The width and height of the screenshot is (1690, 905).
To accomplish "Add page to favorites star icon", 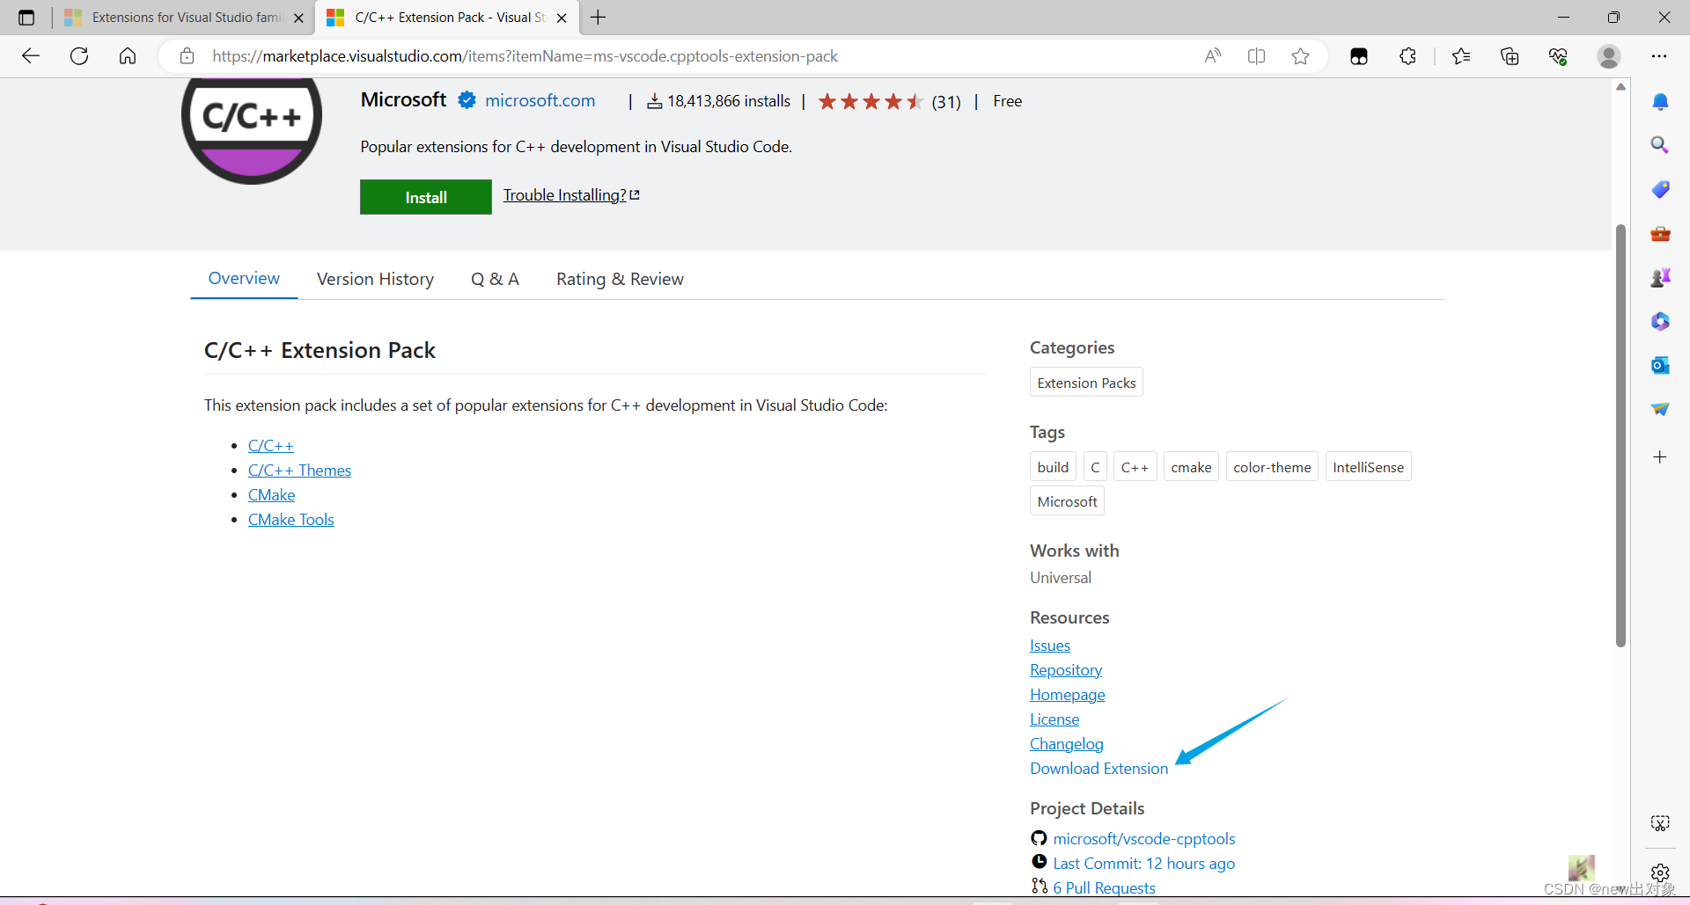I will [1301, 56].
